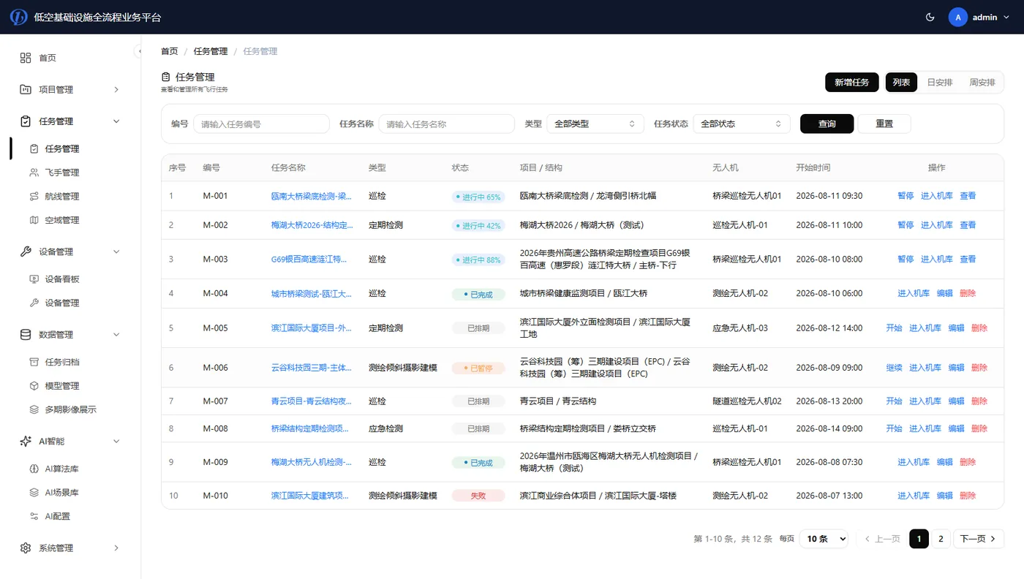The height and width of the screenshot is (579, 1024).
Task: Click the 模型管理 cube icon
Action: (34, 385)
